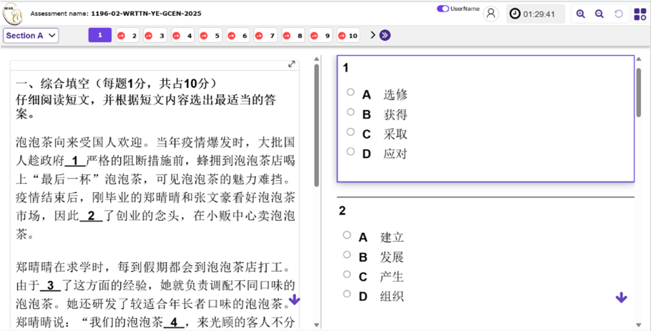
Task: Go to question 10 tab
Action: (348, 36)
